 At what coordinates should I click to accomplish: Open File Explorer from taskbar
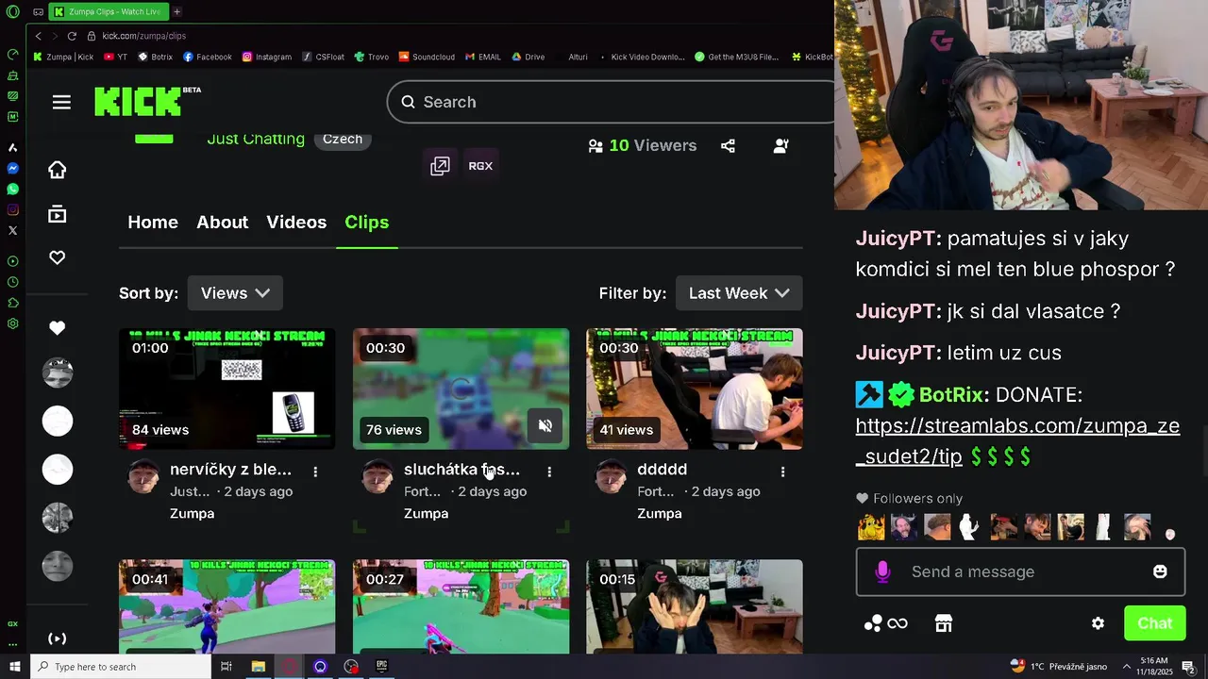pyautogui.click(x=258, y=667)
